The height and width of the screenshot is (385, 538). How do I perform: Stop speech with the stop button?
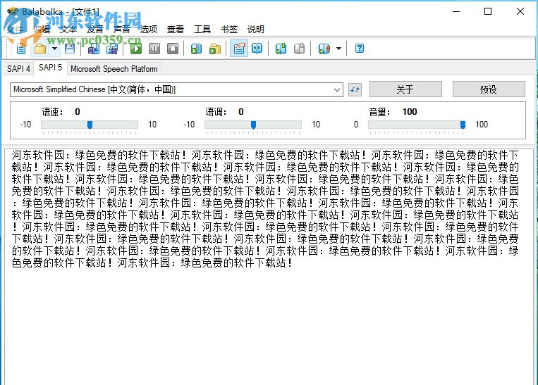[173, 49]
